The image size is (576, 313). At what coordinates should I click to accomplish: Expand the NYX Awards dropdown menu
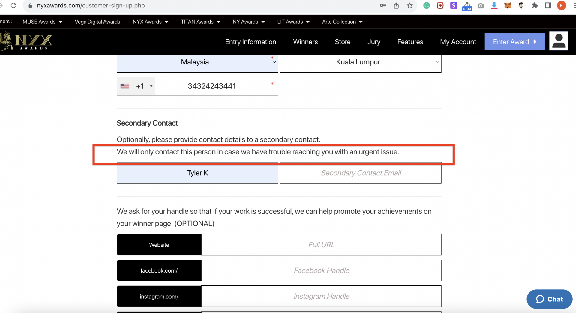coord(151,22)
